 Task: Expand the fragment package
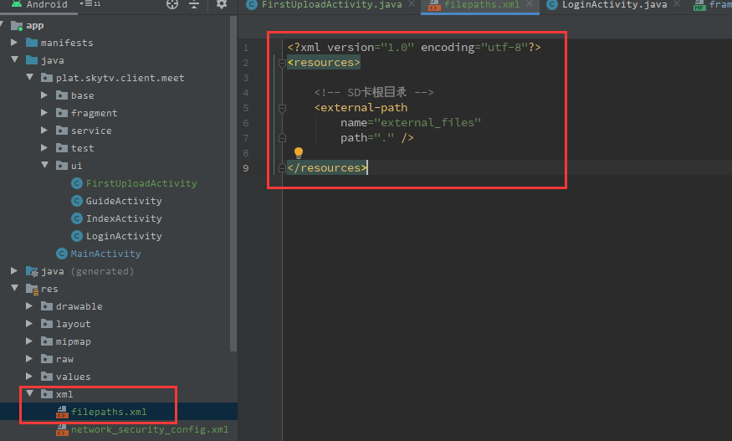click(x=44, y=113)
